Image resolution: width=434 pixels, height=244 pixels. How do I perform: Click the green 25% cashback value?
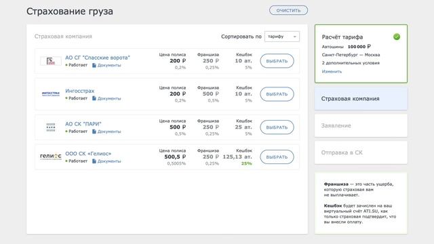pos(246,163)
